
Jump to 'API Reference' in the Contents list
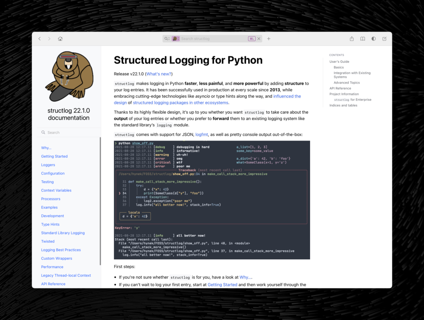click(x=340, y=88)
